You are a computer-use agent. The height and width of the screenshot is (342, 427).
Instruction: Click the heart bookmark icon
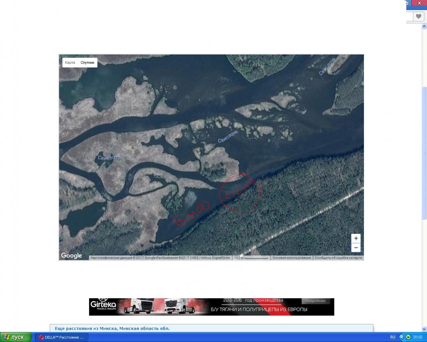pyautogui.click(x=418, y=16)
